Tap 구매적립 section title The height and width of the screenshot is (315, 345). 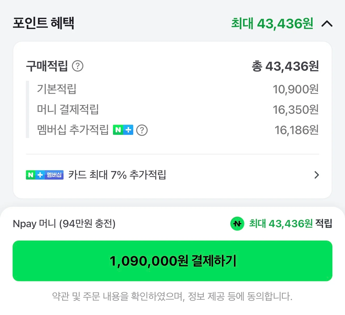47,66
